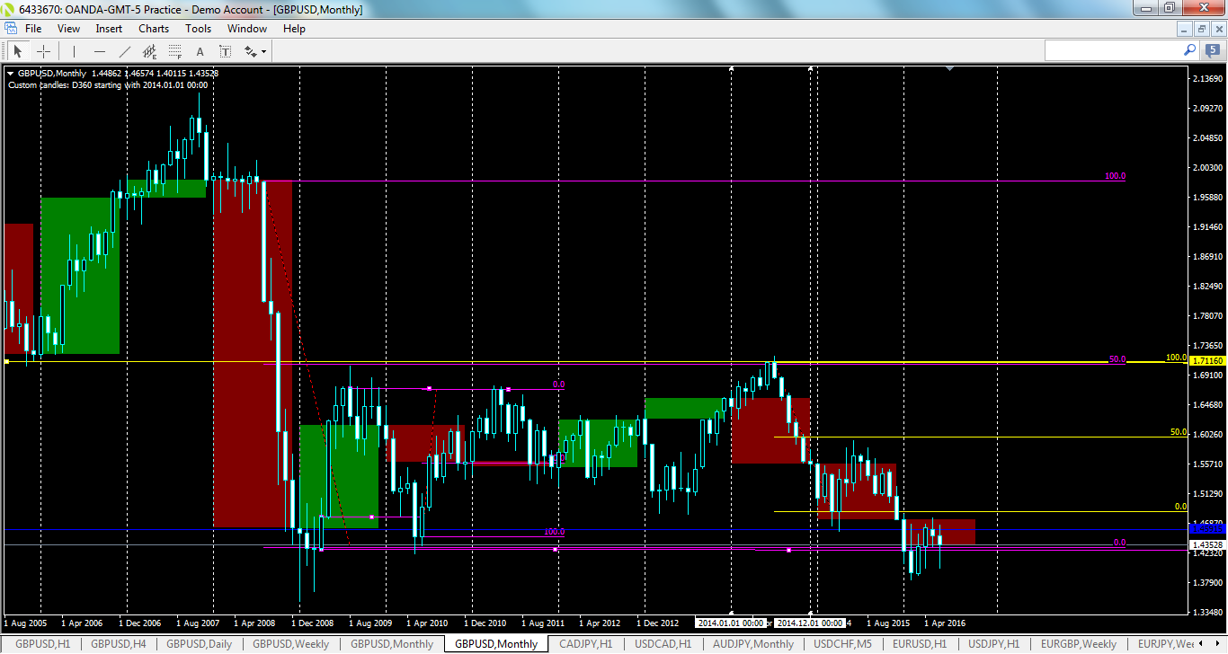
Task: Select the Text tool
Action: 200,51
